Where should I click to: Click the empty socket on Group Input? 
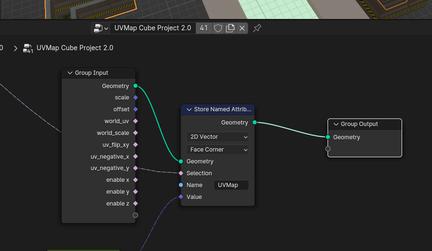[x=135, y=215]
